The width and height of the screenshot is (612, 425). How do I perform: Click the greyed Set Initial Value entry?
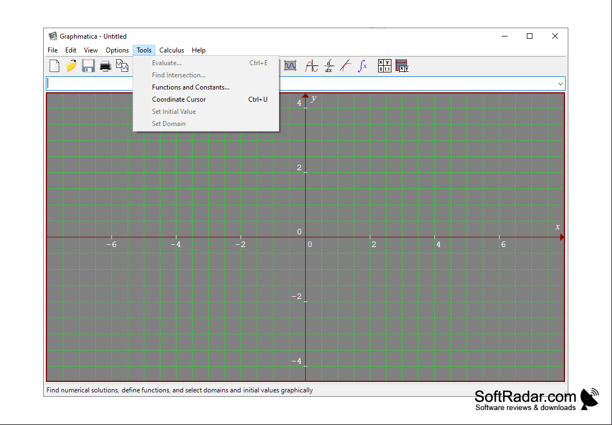coord(206,111)
